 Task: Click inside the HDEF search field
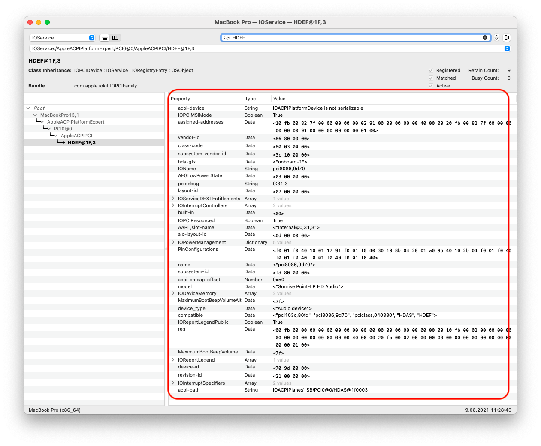(352, 38)
